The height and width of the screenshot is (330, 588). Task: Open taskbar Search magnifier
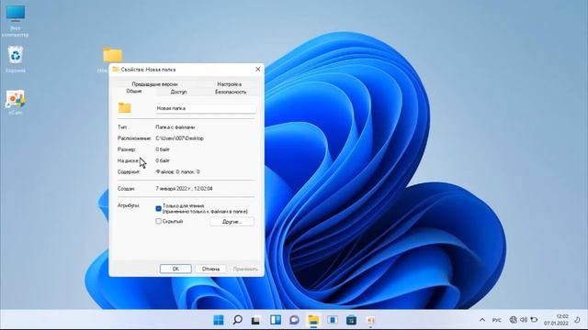point(237,320)
